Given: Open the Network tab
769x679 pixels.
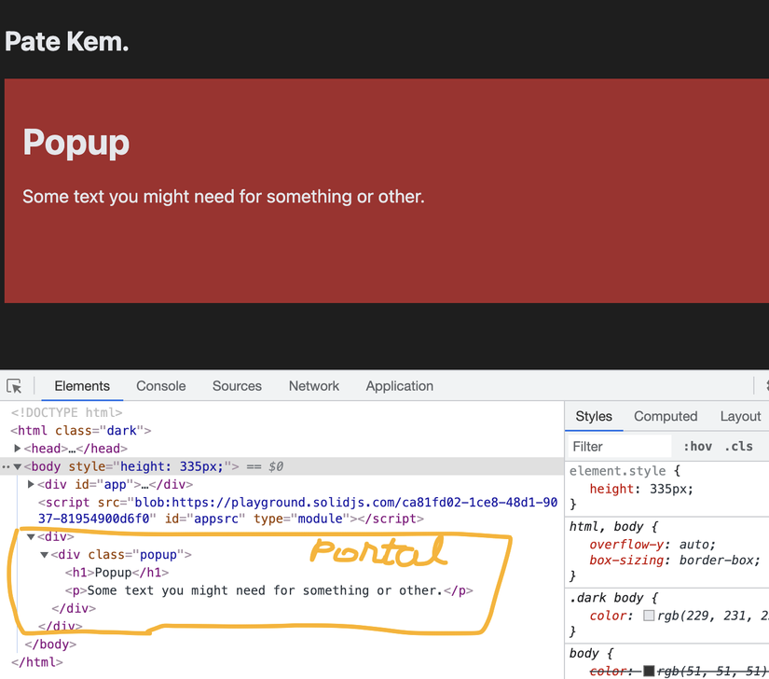Looking at the screenshot, I should [314, 386].
